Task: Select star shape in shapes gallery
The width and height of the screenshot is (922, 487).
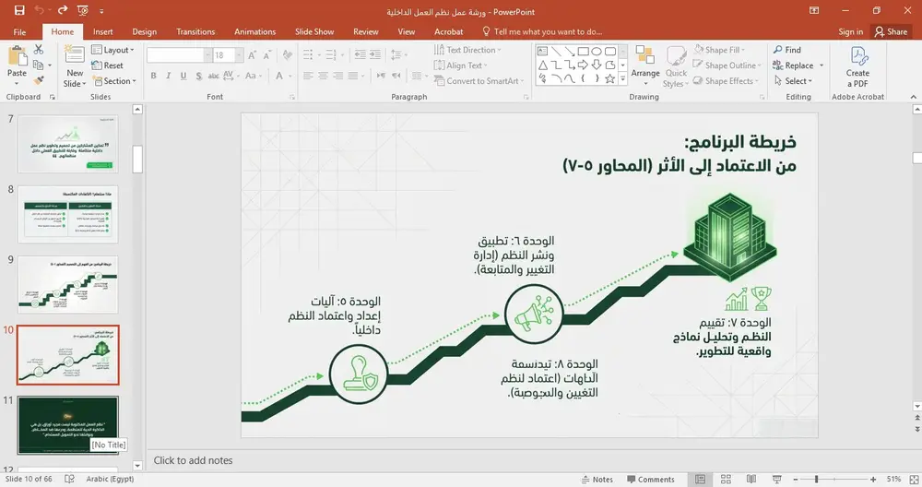Action: click(609, 78)
